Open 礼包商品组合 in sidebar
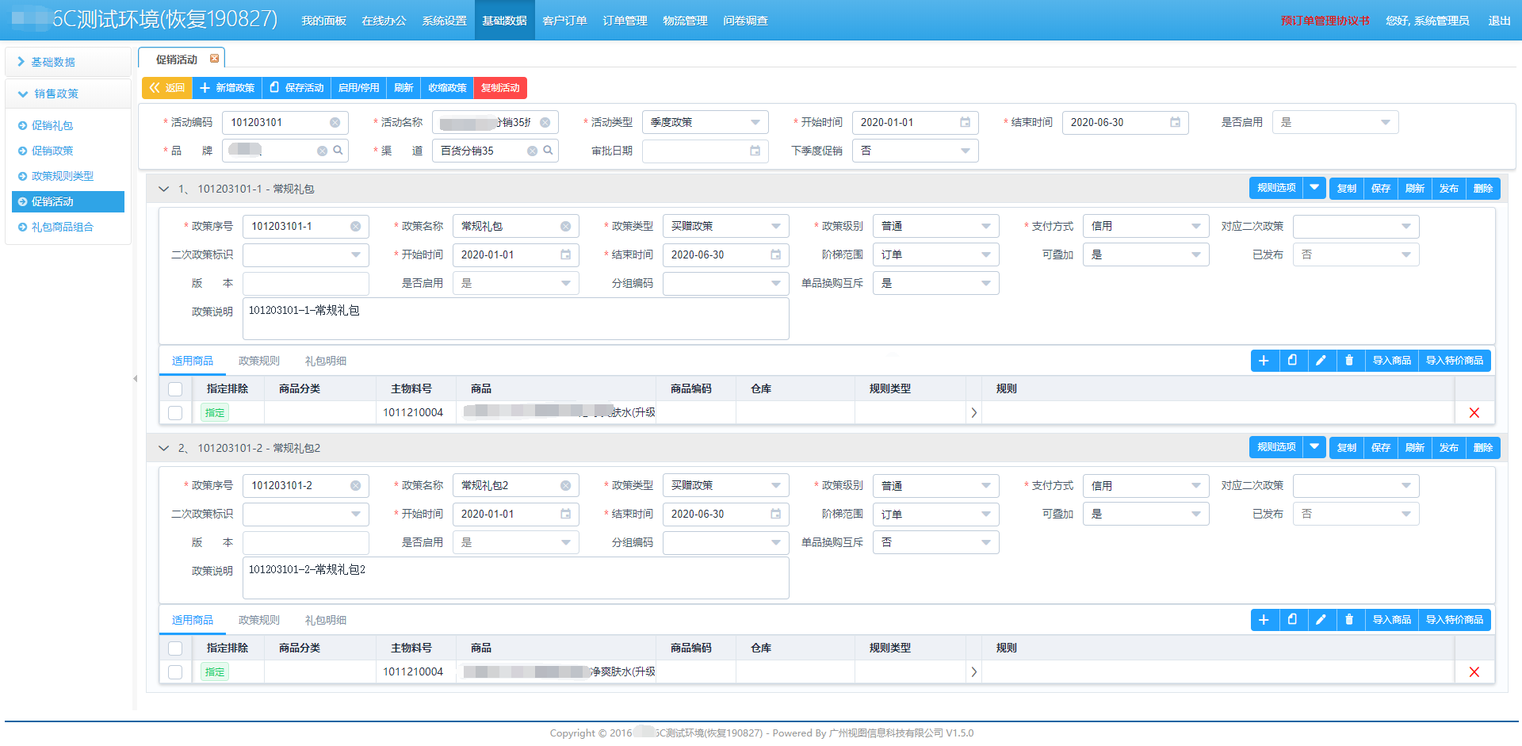The image size is (1522, 746). point(63,227)
